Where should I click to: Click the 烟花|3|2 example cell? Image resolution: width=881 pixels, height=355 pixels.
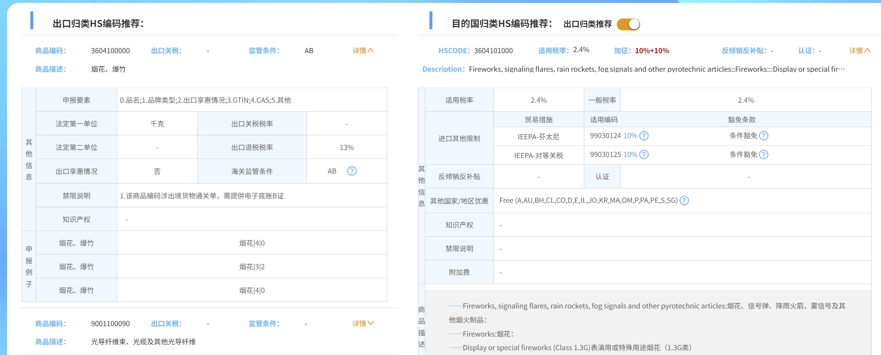tap(252, 267)
